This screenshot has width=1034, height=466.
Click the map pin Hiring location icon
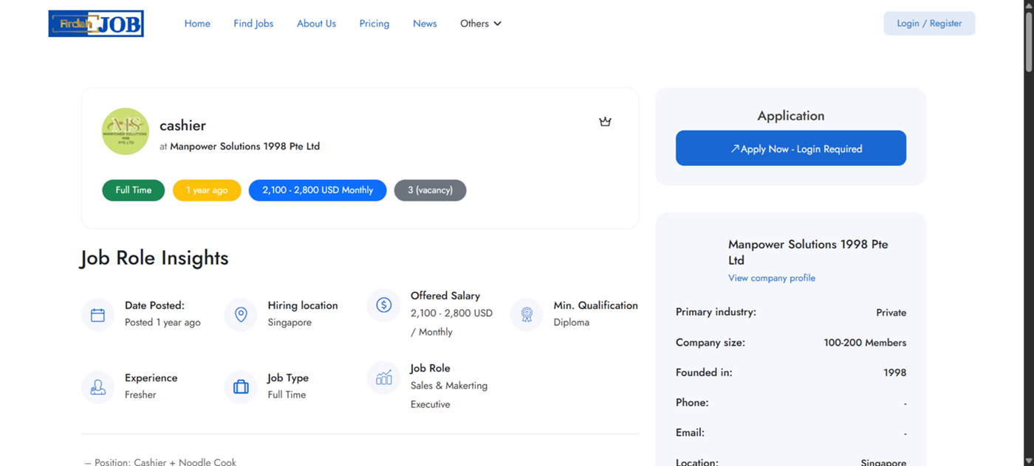pyautogui.click(x=241, y=315)
